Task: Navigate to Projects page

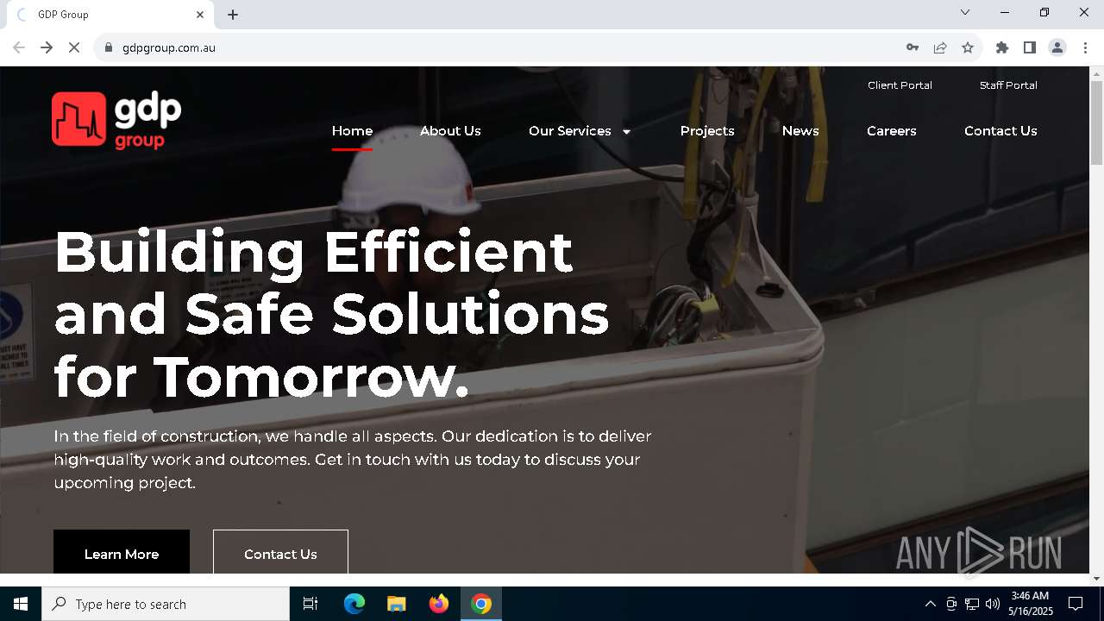Action: tap(707, 131)
